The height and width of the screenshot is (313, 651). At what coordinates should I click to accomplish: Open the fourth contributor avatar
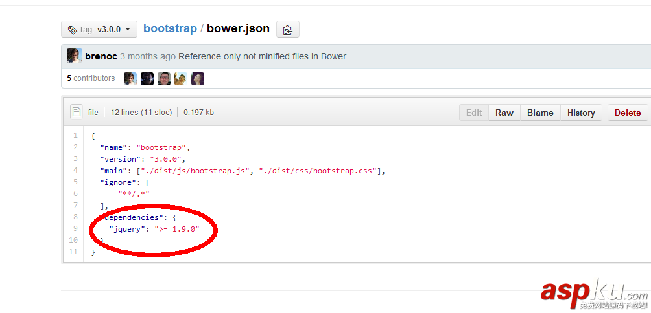180,79
